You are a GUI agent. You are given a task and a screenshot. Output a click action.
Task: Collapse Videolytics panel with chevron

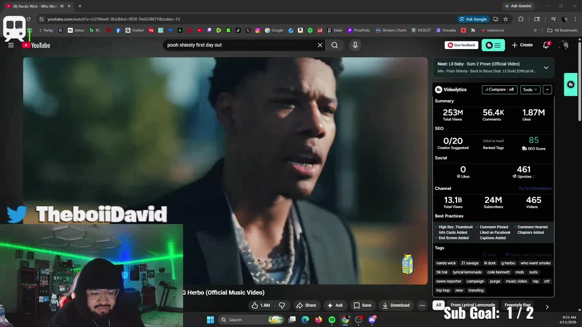(547, 89)
